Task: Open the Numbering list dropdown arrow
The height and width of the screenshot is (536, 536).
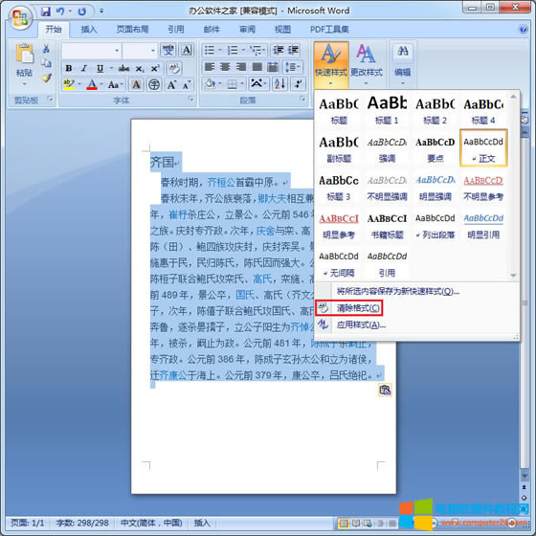Action: [x=243, y=51]
